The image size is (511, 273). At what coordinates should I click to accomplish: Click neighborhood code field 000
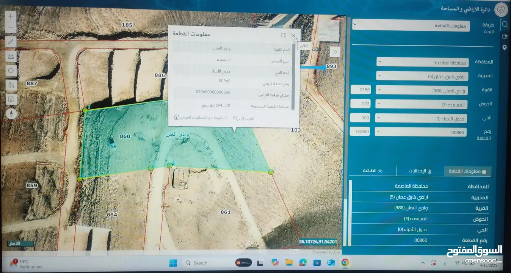[x=360, y=118]
